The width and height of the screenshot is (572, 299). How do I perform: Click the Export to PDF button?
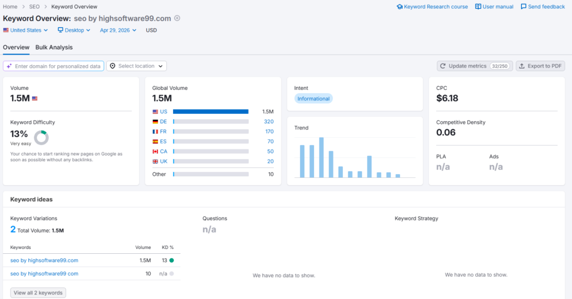tap(540, 66)
